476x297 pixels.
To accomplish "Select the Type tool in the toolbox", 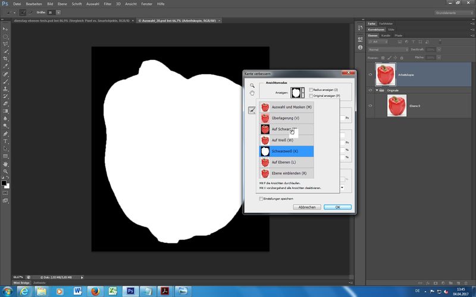I will click(x=6, y=141).
